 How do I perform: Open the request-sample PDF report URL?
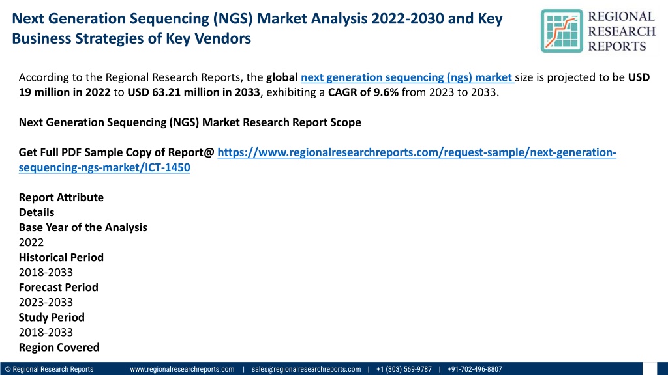pos(318,160)
